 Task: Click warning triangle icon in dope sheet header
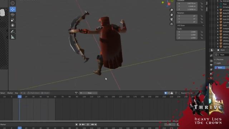pos(172,93)
